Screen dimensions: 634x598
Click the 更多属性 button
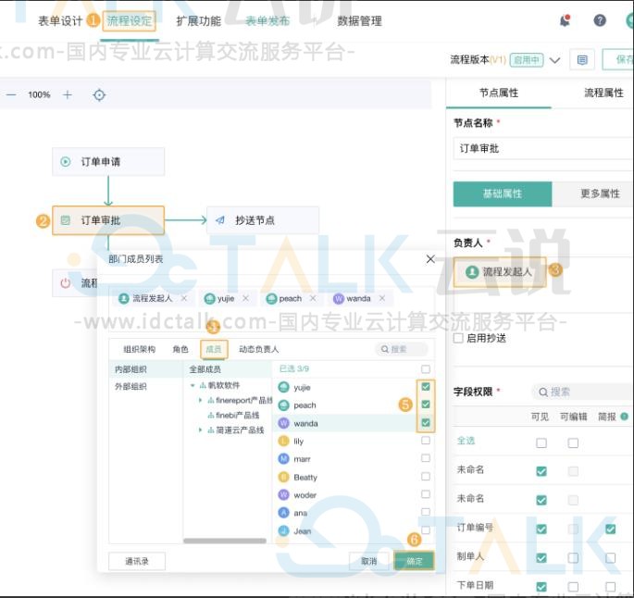point(600,193)
